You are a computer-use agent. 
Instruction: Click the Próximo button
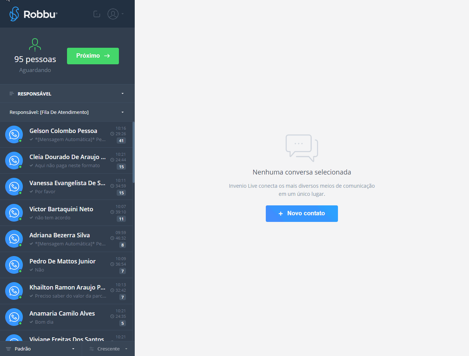tap(93, 56)
